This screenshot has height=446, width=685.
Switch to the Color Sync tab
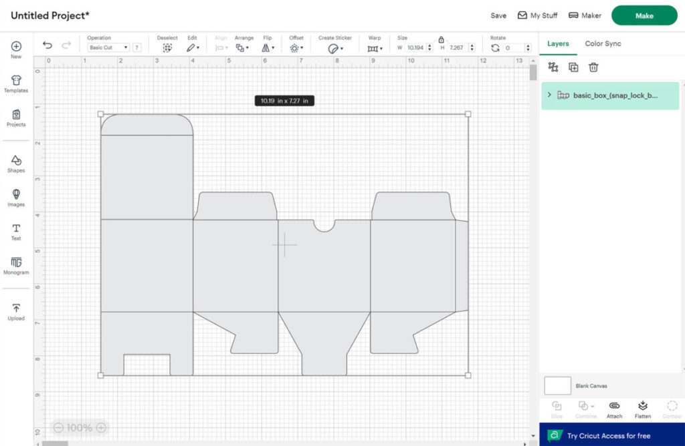[603, 44]
